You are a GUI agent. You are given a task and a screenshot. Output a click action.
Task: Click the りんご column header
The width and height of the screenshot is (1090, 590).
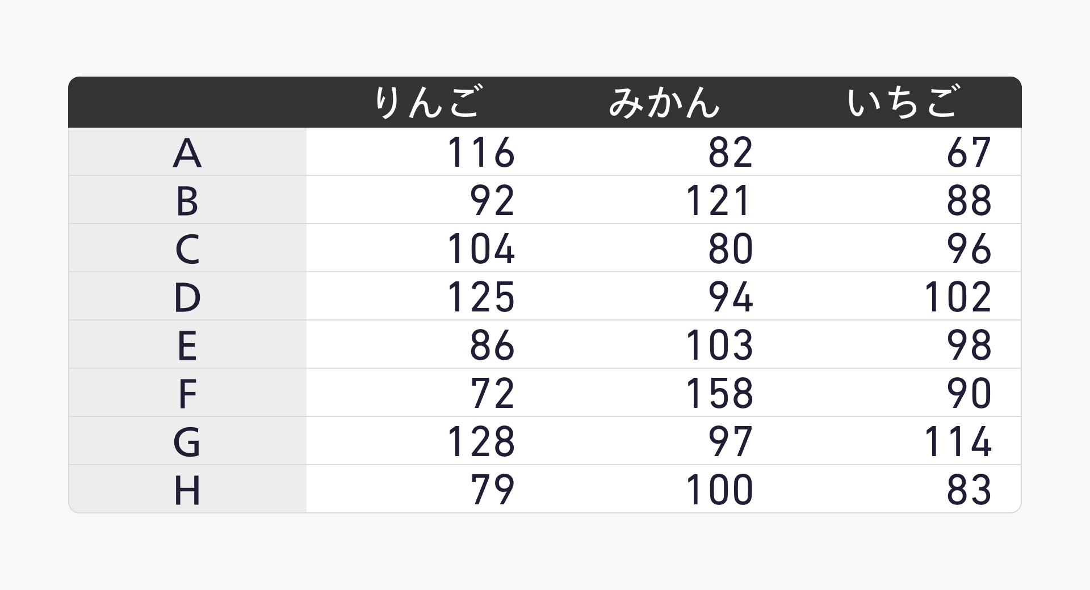[x=427, y=102]
